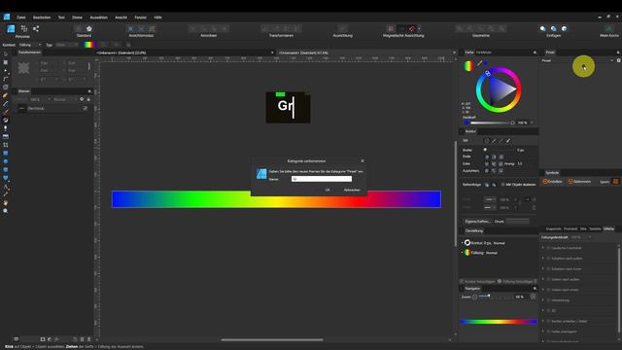The height and width of the screenshot is (350, 622).
Task: Enable the Schatten nach innen effect checkbox
Action: [x=548, y=268]
